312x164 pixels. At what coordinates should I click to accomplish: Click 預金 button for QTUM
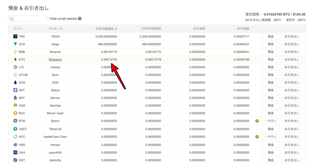pyautogui.click(x=271, y=75)
